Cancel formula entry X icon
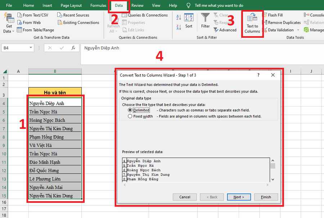Viewport: 324px width, 218px height. pyautogui.click(x=50, y=48)
